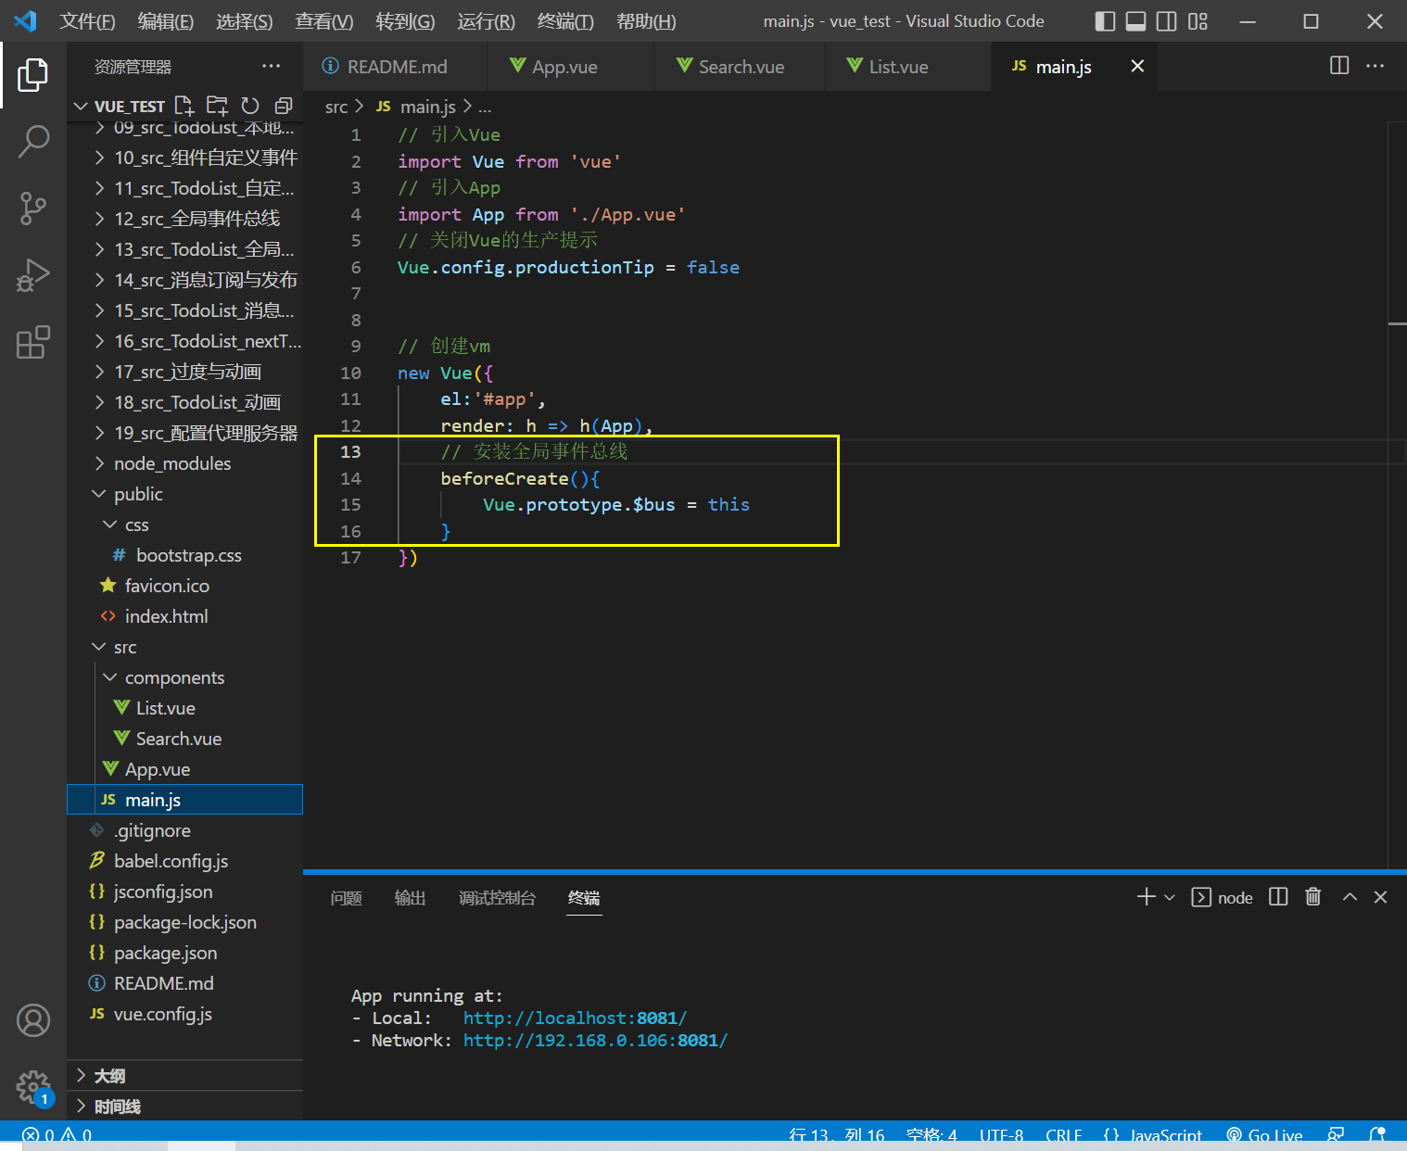Image resolution: width=1407 pixels, height=1151 pixels.
Task: Open the Accounts menu icon
Action: tap(33, 1020)
